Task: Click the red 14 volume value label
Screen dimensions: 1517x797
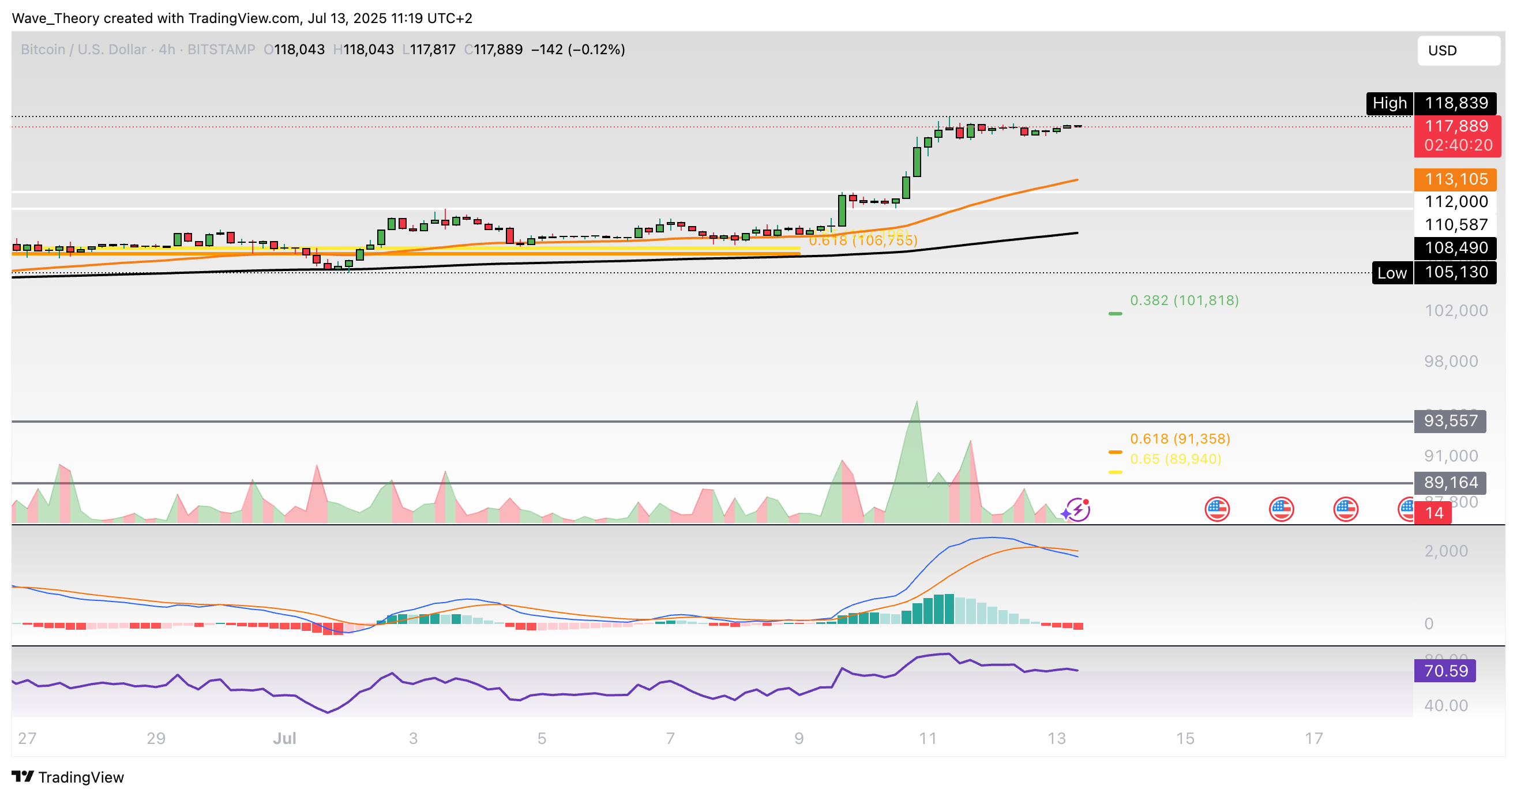Action: tap(1434, 513)
